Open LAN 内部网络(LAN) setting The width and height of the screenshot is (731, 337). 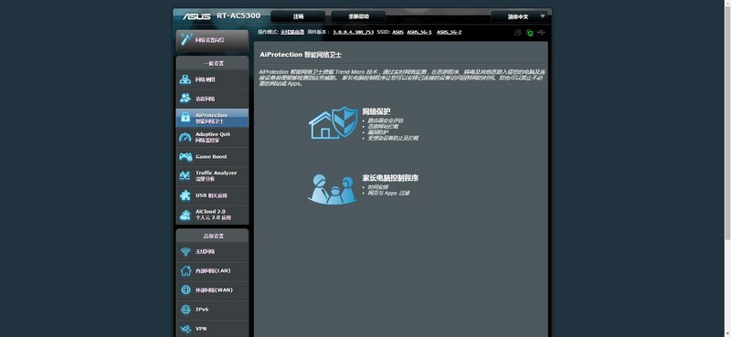pos(212,271)
